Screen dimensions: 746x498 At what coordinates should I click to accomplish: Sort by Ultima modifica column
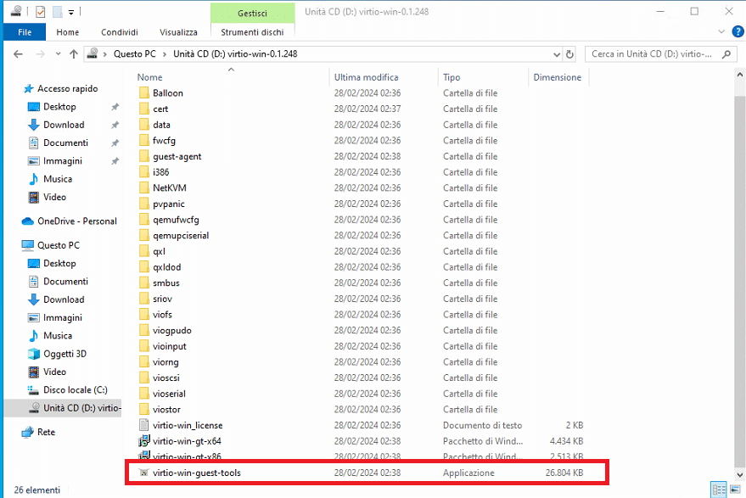tap(366, 77)
